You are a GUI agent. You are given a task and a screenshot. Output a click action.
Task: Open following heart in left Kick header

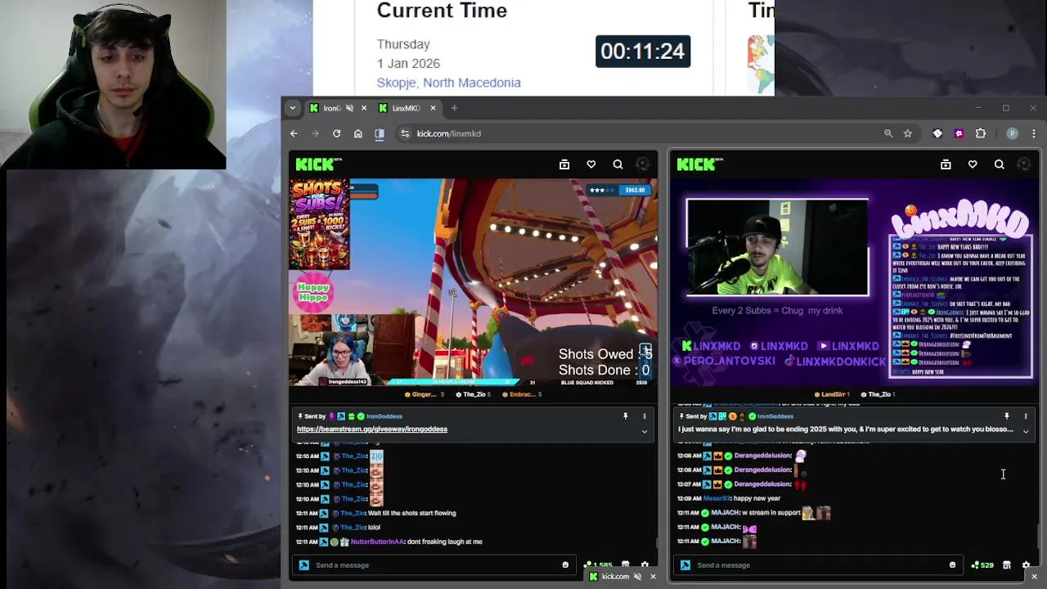point(591,164)
